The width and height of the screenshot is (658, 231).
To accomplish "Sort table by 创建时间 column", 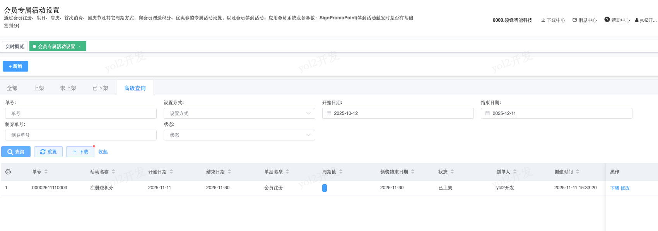I will pyautogui.click(x=578, y=172).
